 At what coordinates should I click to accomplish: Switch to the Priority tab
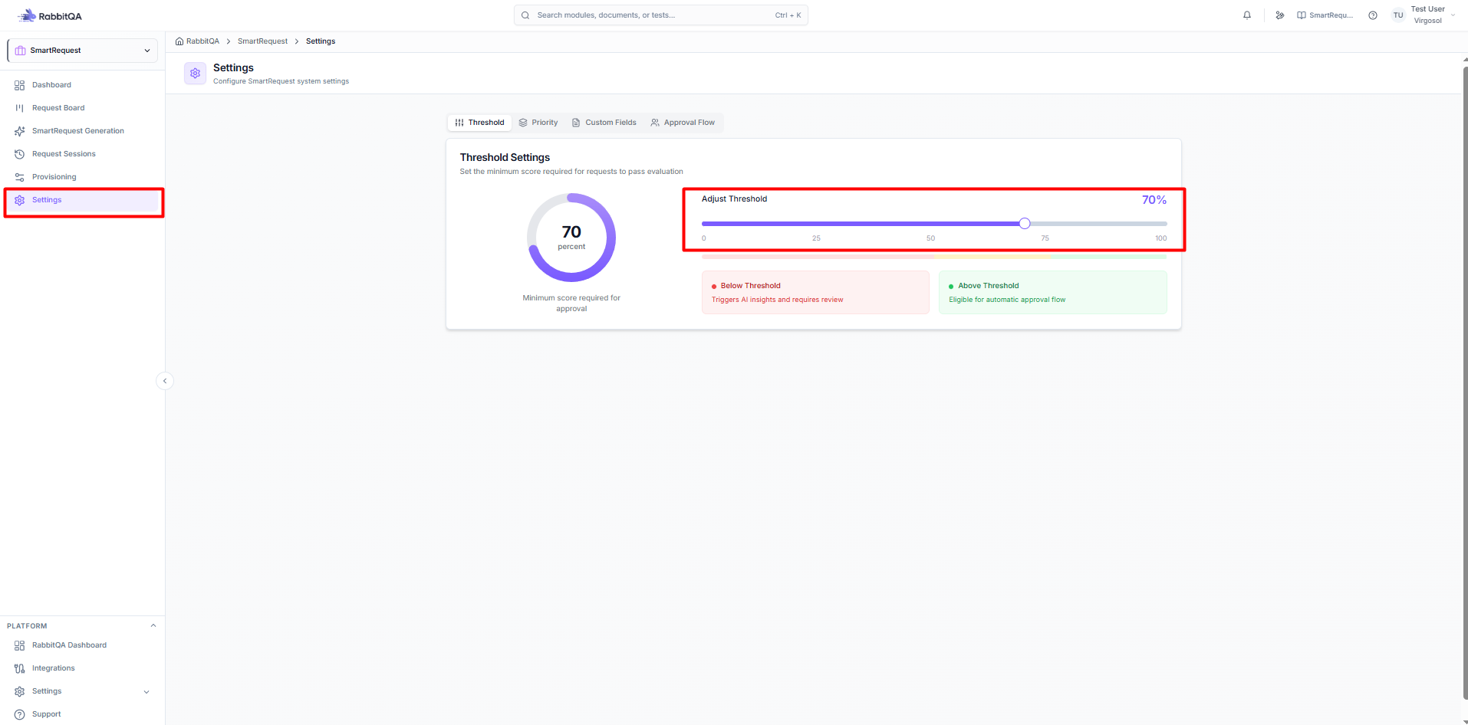[538, 123]
